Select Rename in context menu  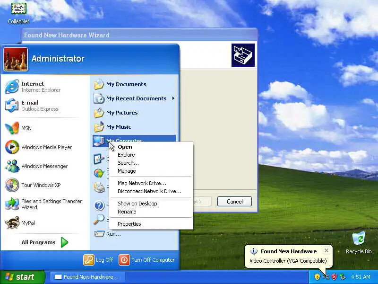click(x=151, y=212)
